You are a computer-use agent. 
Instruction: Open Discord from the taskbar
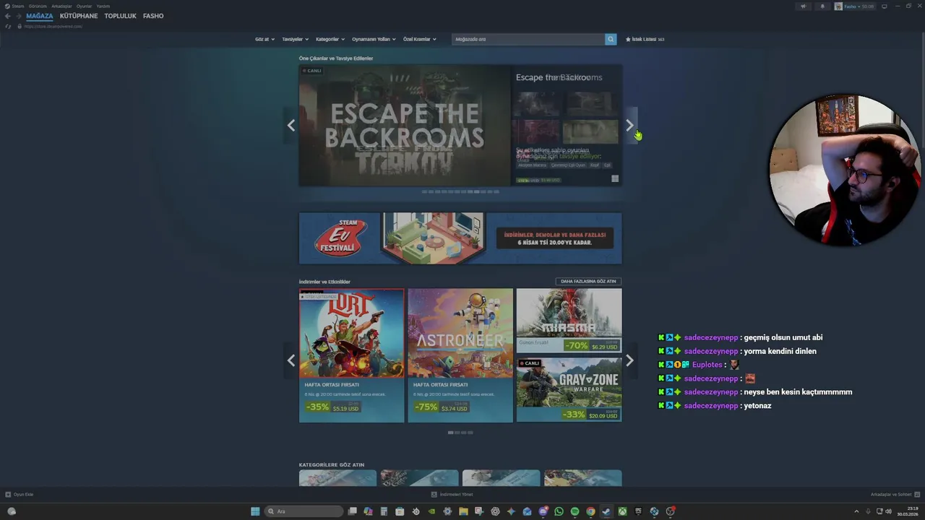(543, 511)
